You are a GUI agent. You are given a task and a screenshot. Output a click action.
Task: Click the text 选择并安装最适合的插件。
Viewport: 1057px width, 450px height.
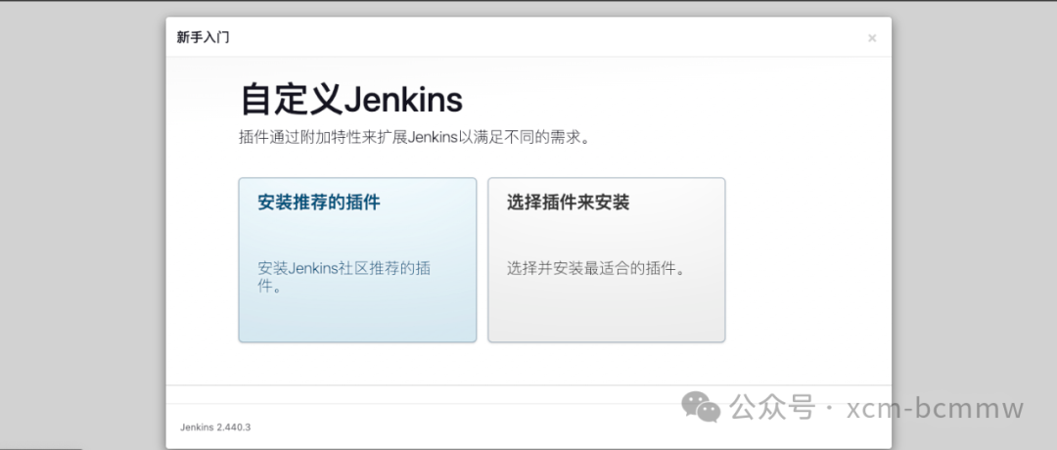pos(596,269)
